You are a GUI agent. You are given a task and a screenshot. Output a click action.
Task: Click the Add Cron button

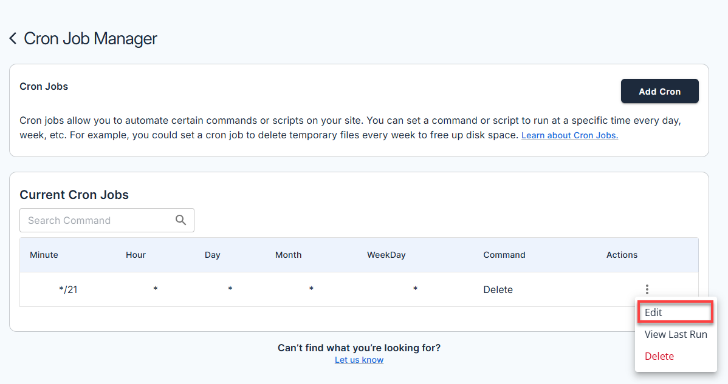(x=659, y=92)
